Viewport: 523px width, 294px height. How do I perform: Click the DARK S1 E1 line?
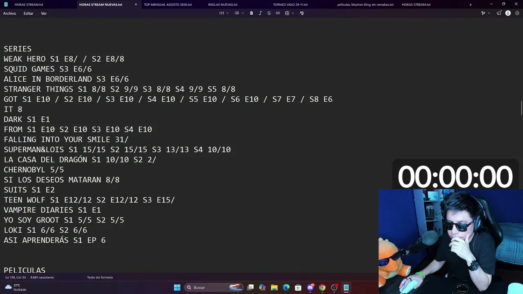pyautogui.click(x=27, y=120)
